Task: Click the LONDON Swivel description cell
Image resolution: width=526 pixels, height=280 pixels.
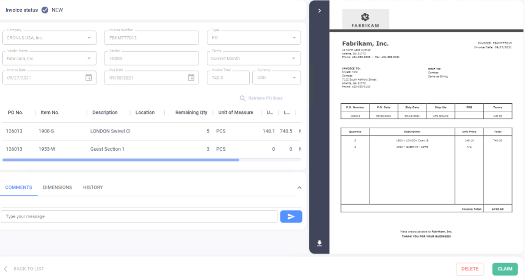Action: [110, 131]
